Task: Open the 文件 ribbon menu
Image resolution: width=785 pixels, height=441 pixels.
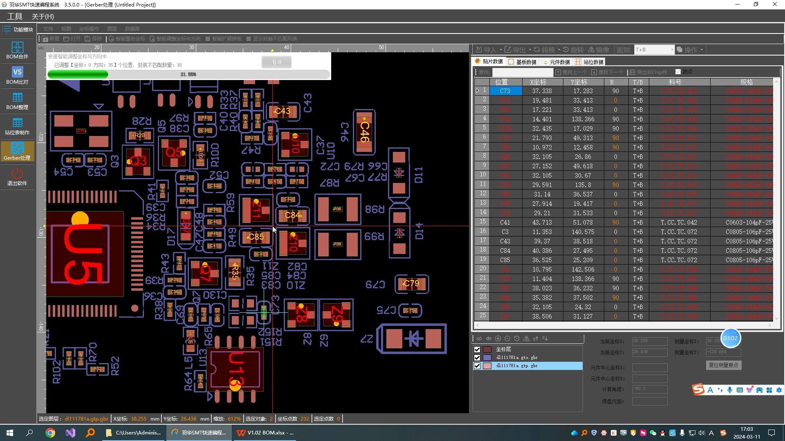Action: tap(48, 29)
